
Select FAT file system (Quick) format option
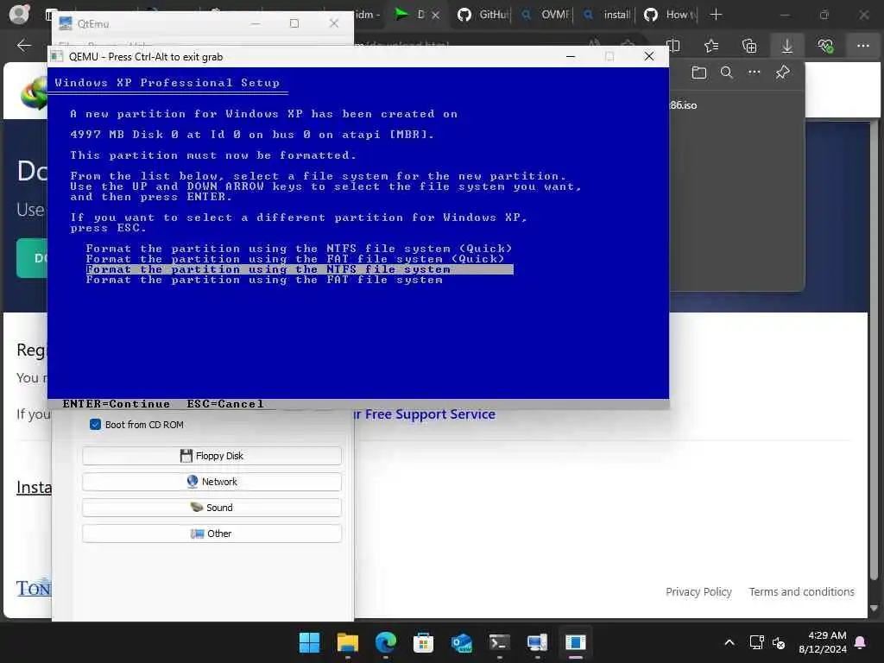click(x=295, y=259)
